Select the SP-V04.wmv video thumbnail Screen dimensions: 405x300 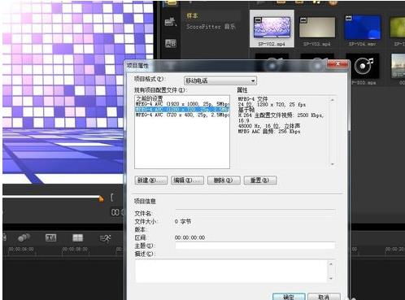[363, 28]
